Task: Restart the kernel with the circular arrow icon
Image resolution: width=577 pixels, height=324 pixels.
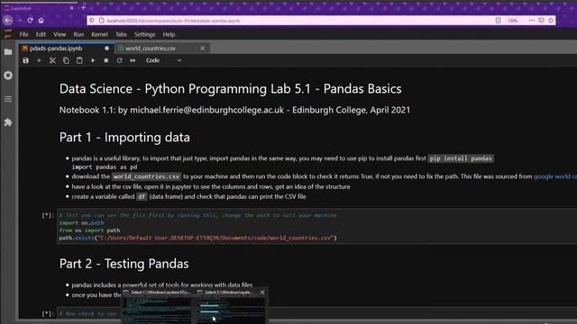Action: [119, 60]
